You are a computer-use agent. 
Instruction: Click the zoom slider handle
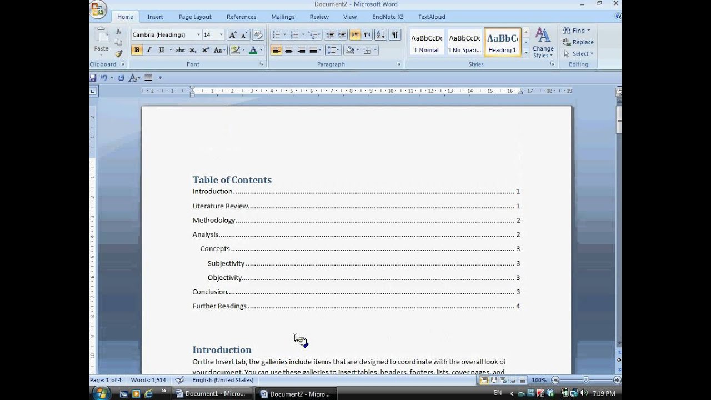(586, 380)
